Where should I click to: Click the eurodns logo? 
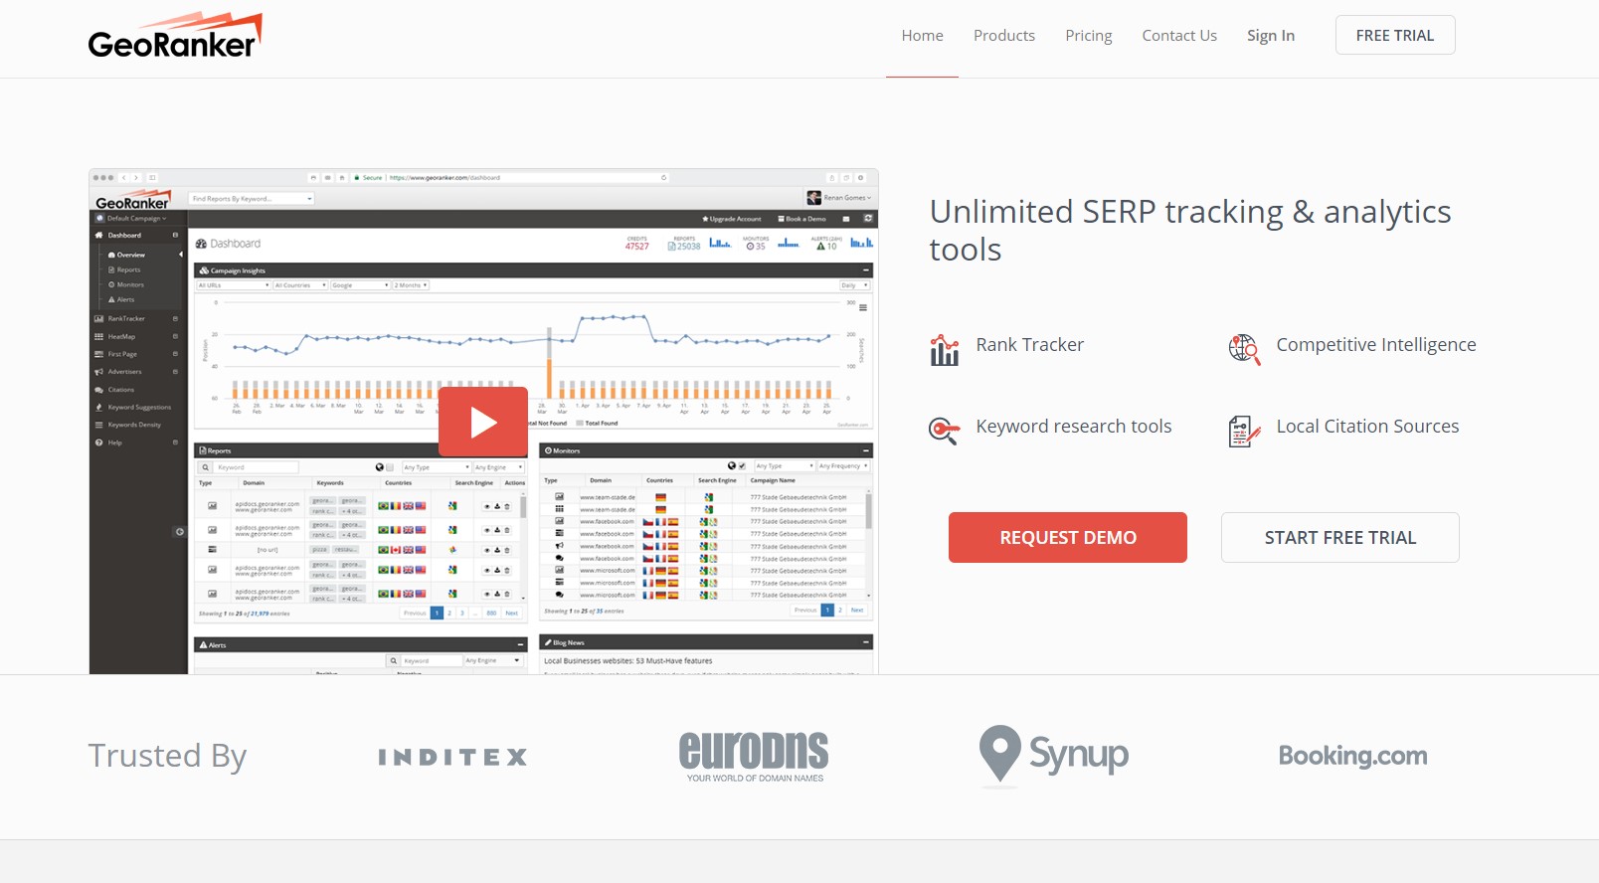pos(754,757)
